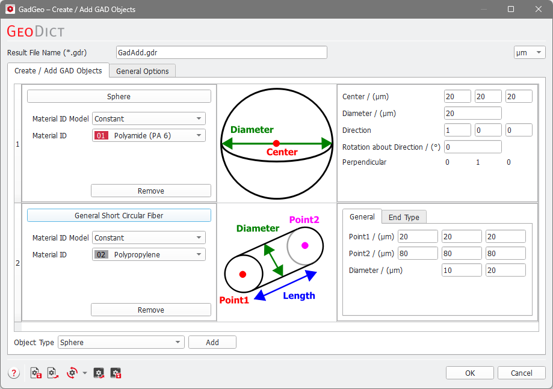Click the file-gear icon with red arrow

coord(52,373)
